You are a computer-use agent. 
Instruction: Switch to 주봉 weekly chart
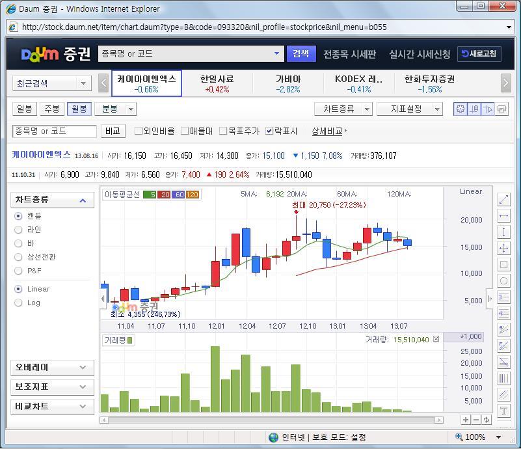point(52,109)
